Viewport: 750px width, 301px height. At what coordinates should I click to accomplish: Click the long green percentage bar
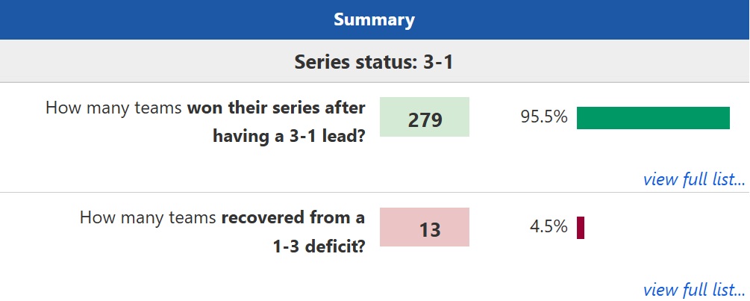(653, 117)
